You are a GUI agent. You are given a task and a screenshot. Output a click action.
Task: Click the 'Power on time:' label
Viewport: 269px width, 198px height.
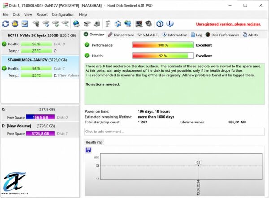click(97, 111)
